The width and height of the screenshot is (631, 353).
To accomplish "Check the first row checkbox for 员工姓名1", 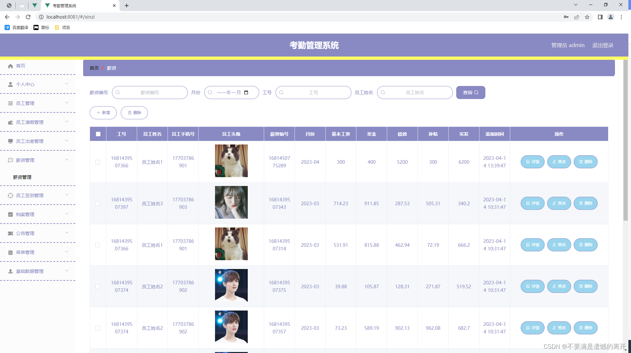I will (98, 162).
